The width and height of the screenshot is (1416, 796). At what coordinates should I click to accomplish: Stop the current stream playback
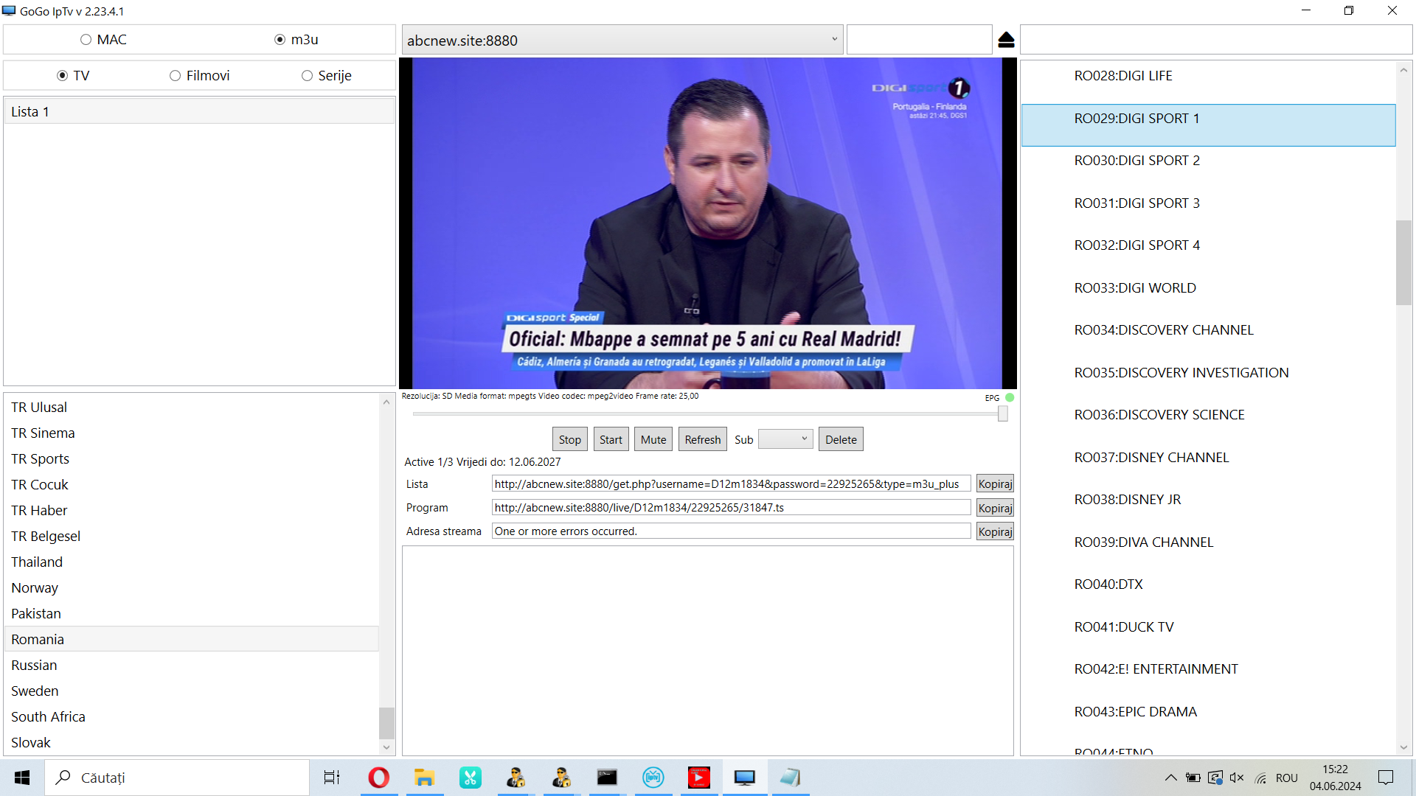coord(569,439)
